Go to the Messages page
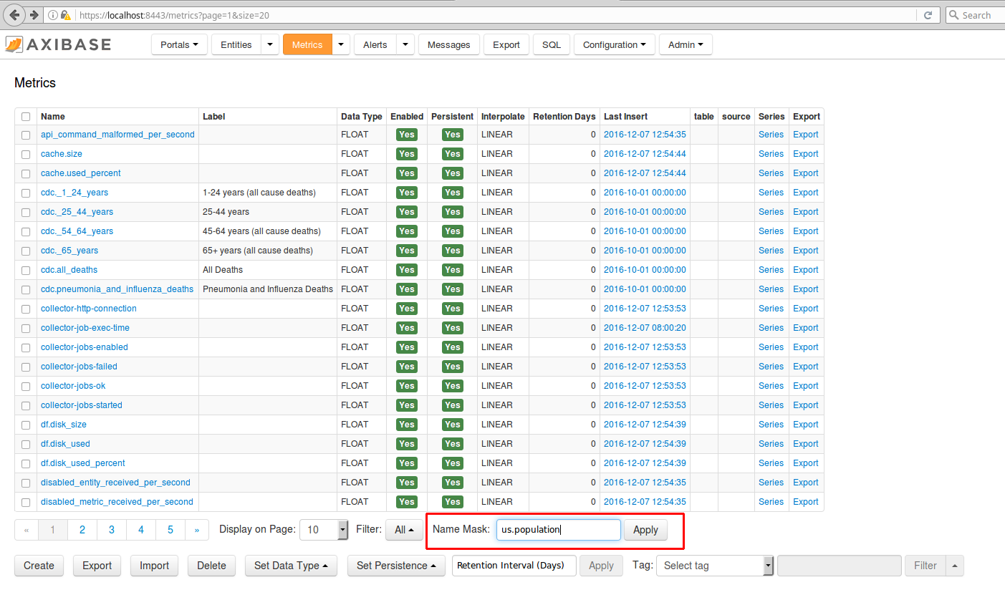 pos(448,44)
